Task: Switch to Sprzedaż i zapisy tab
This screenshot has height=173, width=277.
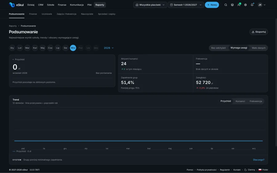Action: tap(106, 14)
